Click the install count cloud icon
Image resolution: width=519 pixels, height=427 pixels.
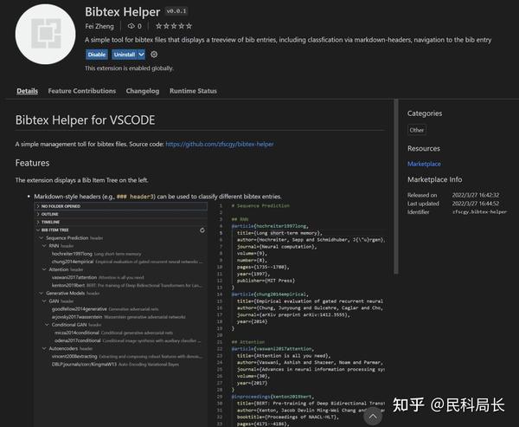(x=131, y=26)
